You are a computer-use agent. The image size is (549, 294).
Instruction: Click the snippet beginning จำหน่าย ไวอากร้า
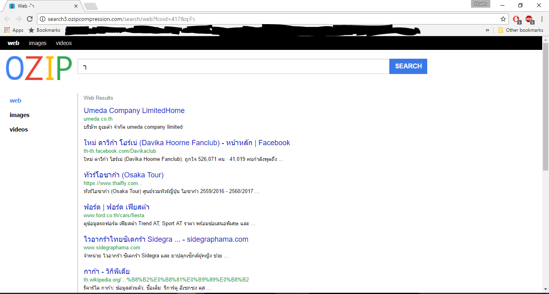156,256
